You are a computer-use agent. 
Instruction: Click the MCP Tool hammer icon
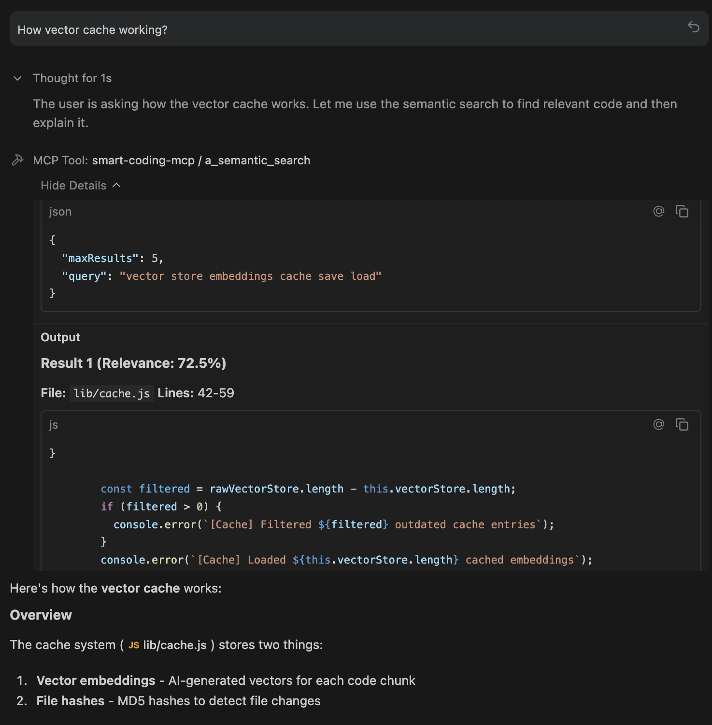17,160
